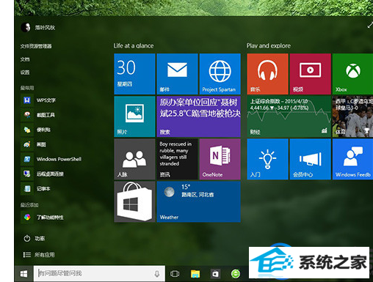Open the 'Boy rescued in rubble' news tile

point(177,159)
